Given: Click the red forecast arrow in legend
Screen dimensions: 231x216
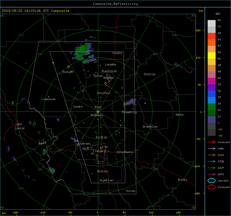Looking at the screenshot, I should [211, 142].
